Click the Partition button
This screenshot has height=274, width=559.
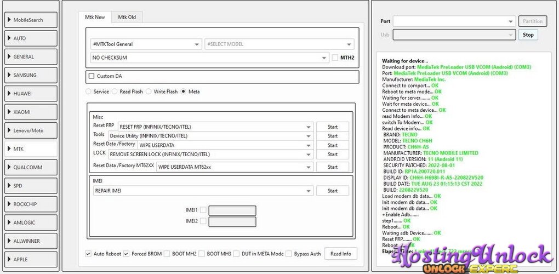point(533,21)
